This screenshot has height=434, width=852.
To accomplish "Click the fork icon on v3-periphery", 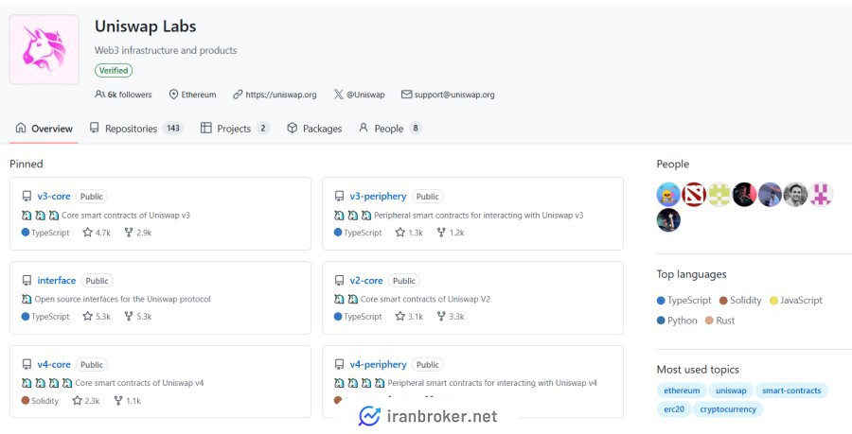I will [x=441, y=233].
